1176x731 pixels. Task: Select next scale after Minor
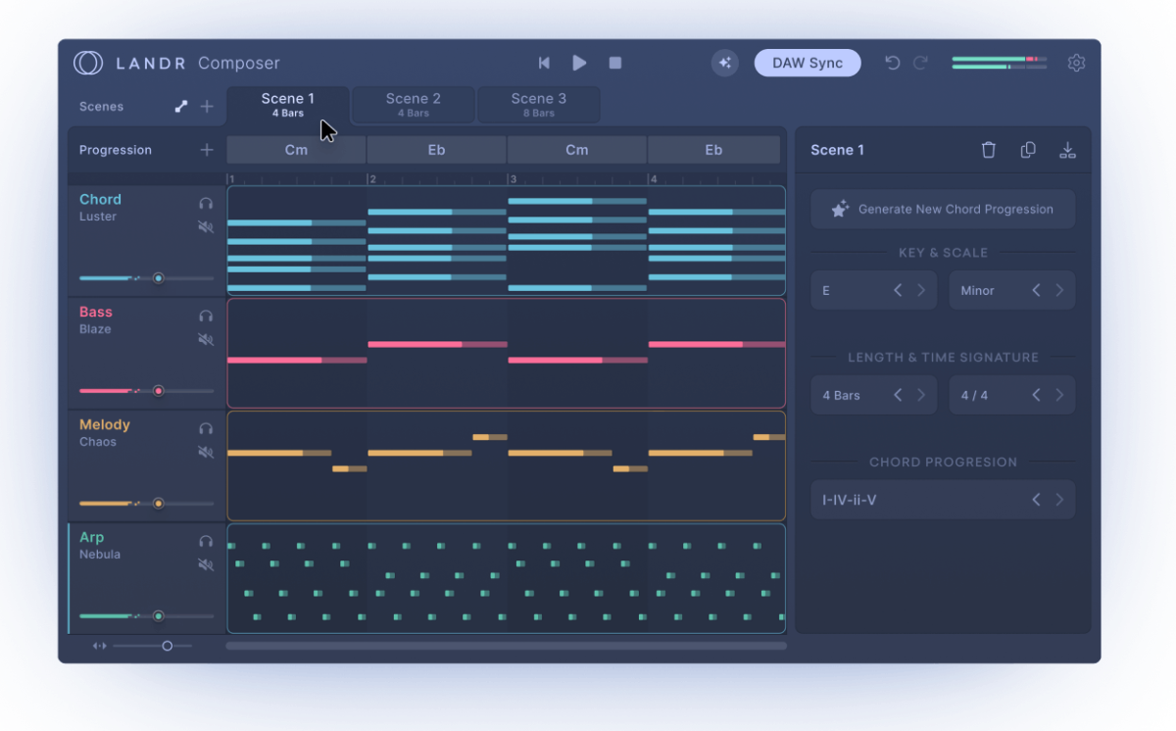point(1059,290)
